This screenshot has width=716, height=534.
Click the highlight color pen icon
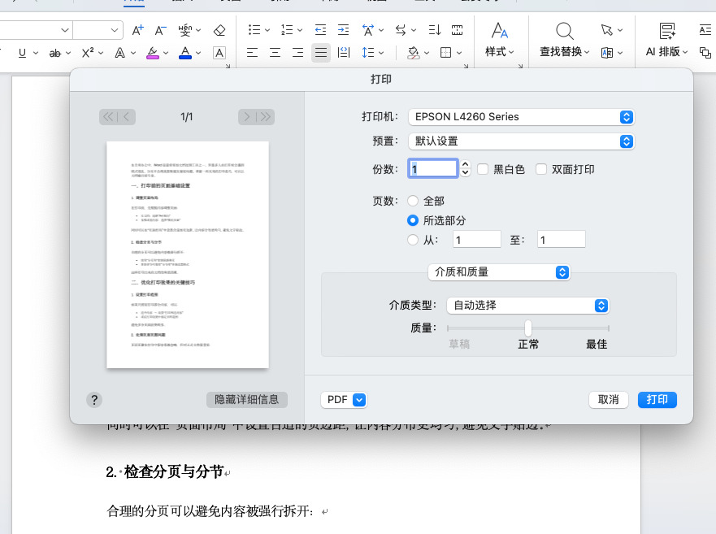(x=153, y=53)
